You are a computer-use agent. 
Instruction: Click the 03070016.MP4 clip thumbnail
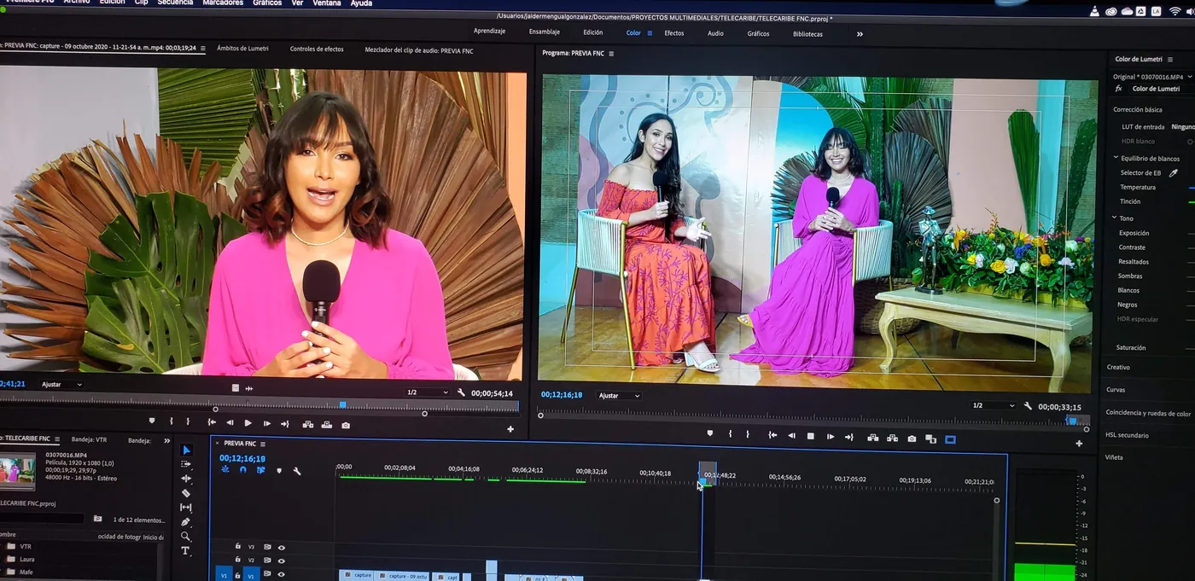(x=17, y=472)
